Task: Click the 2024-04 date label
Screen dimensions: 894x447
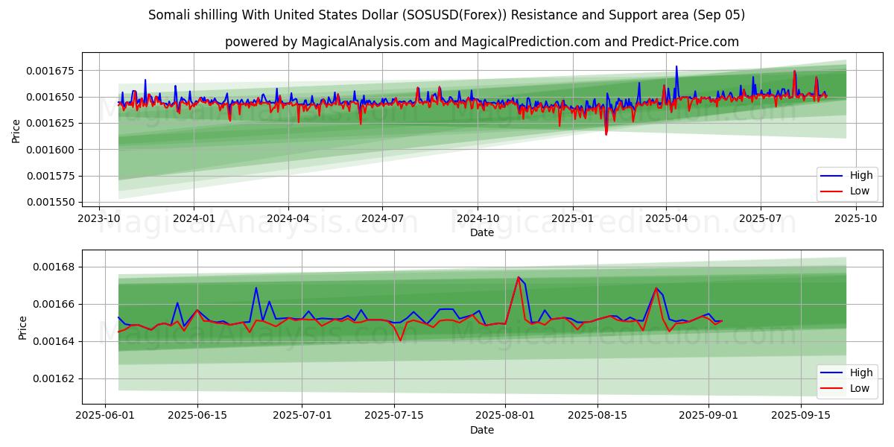Action: point(288,219)
